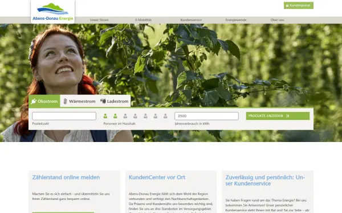Open the Energiewende menu

tap(236, 20)
